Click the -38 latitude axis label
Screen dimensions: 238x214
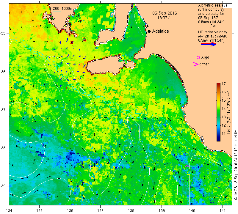click(x=3, y=148)
